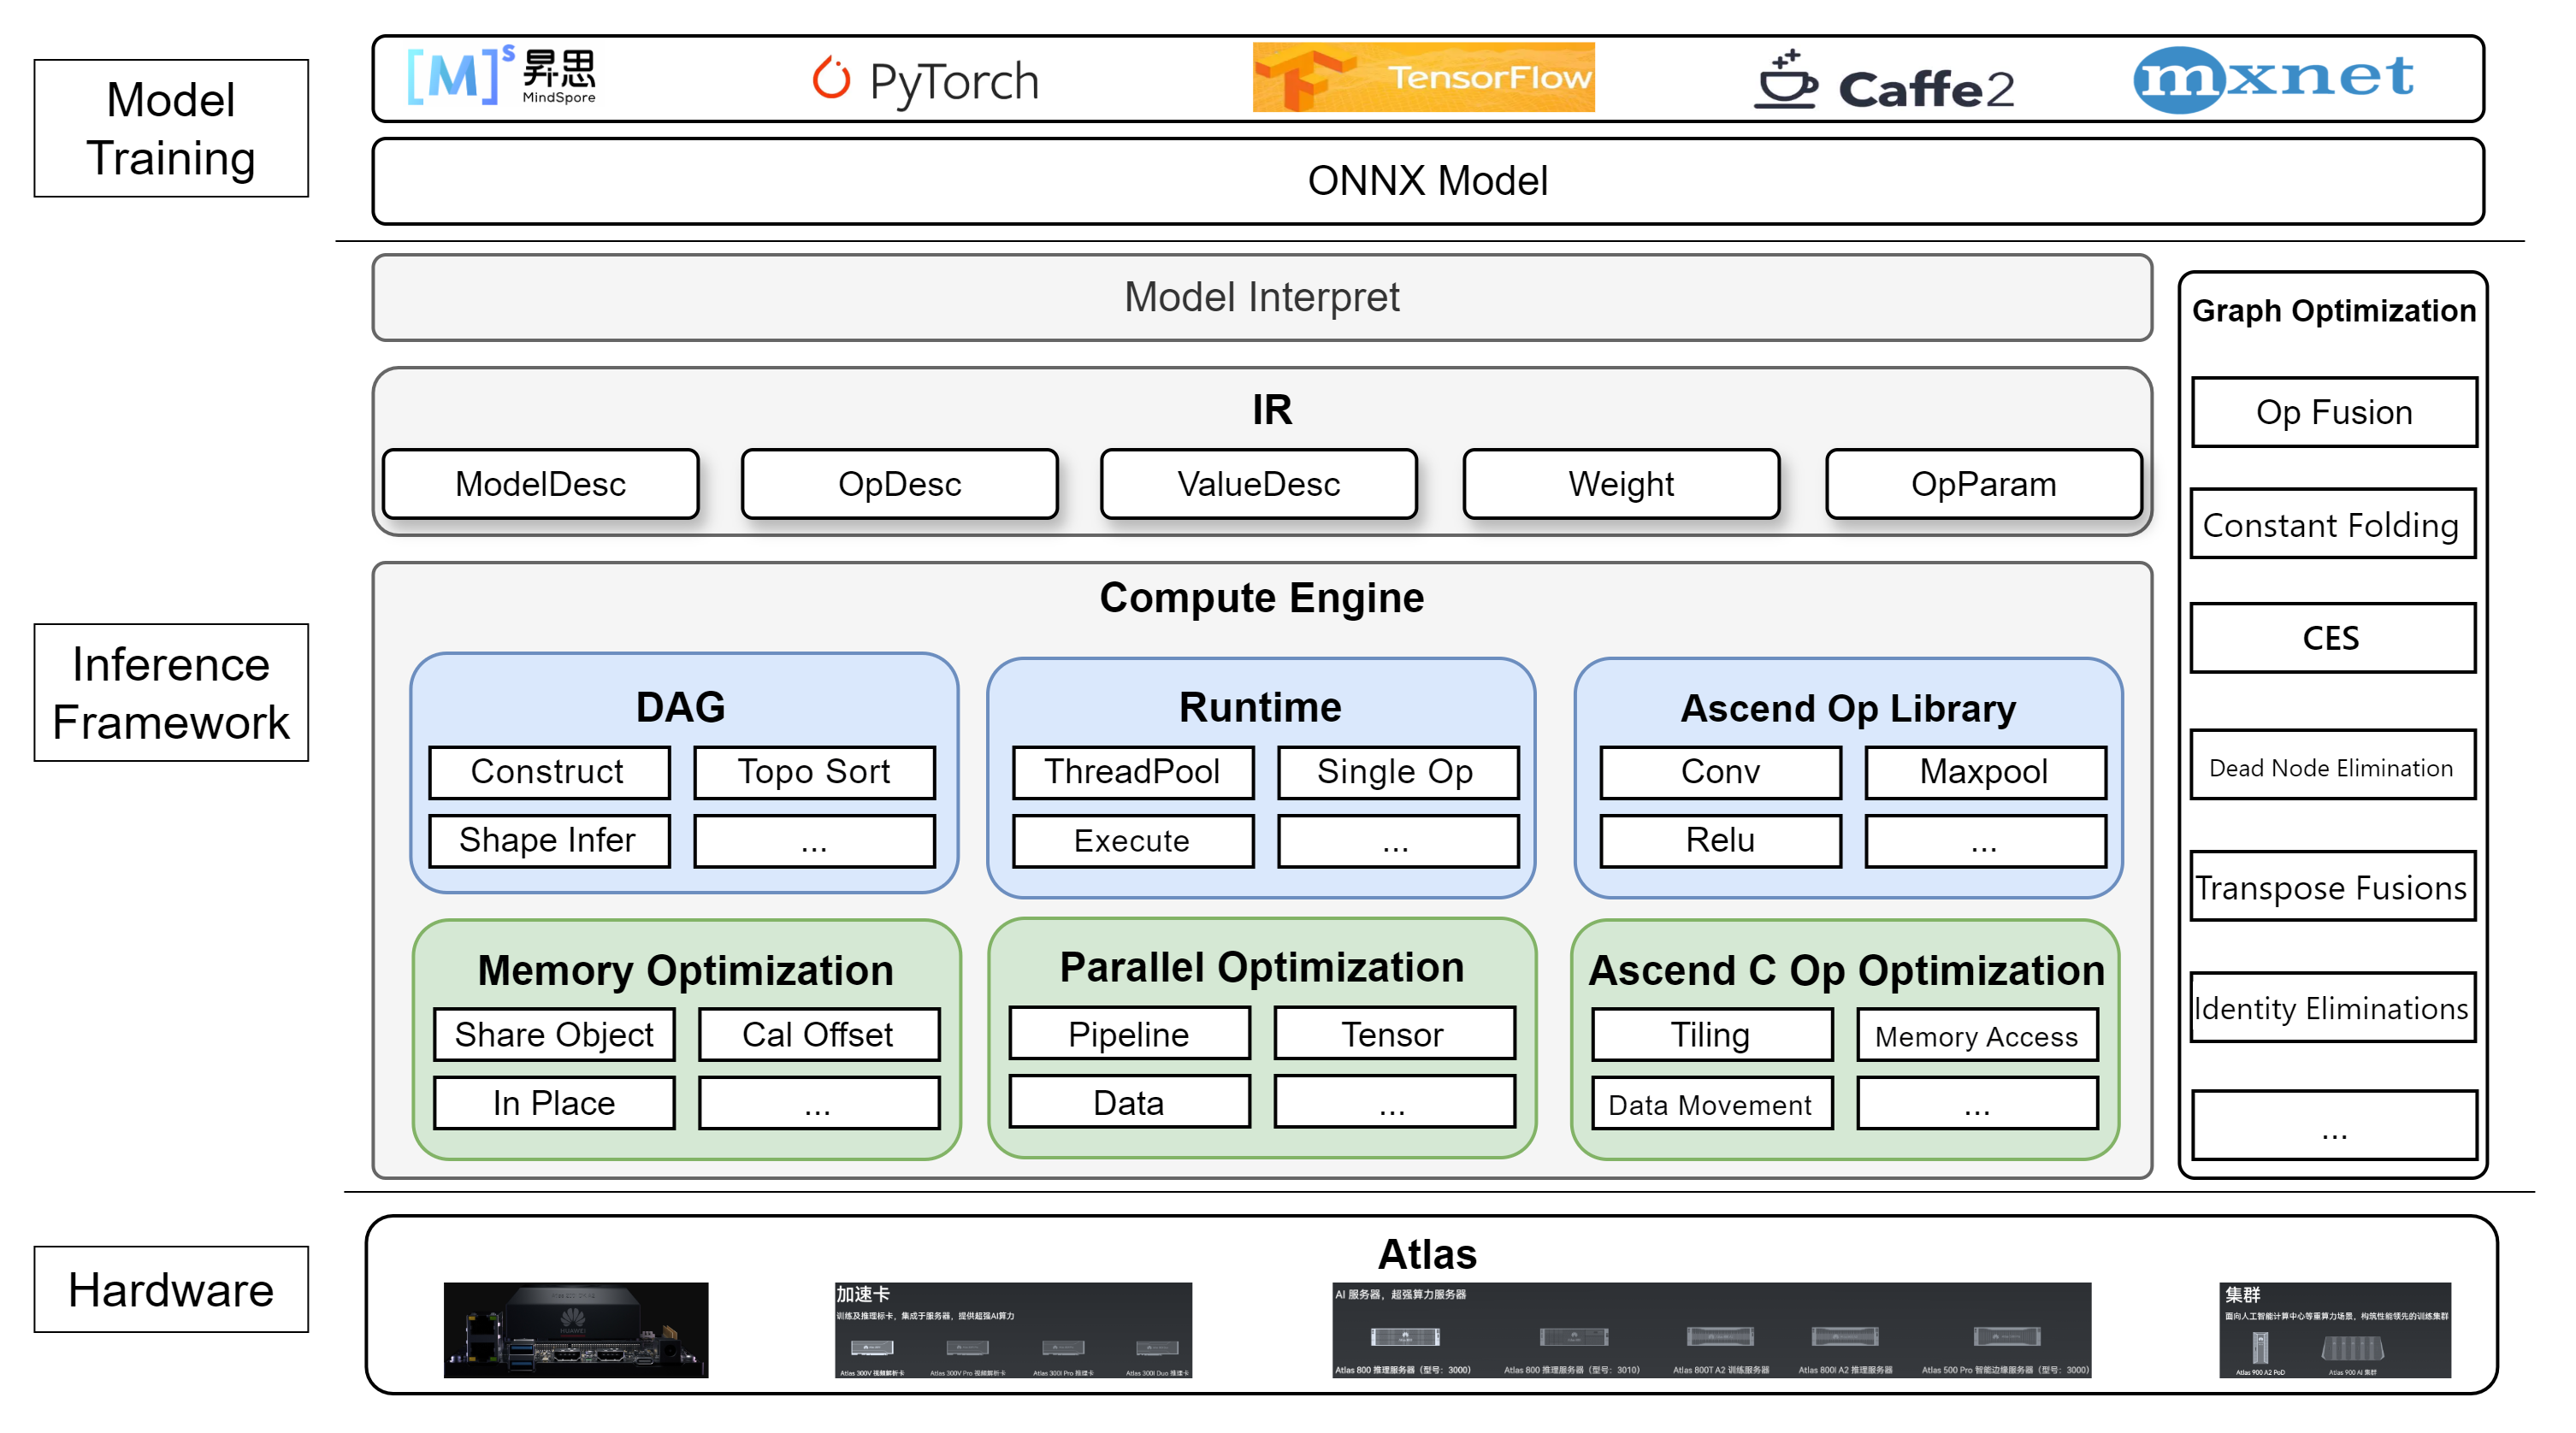Click the PyTorch logo

[925, 78]
